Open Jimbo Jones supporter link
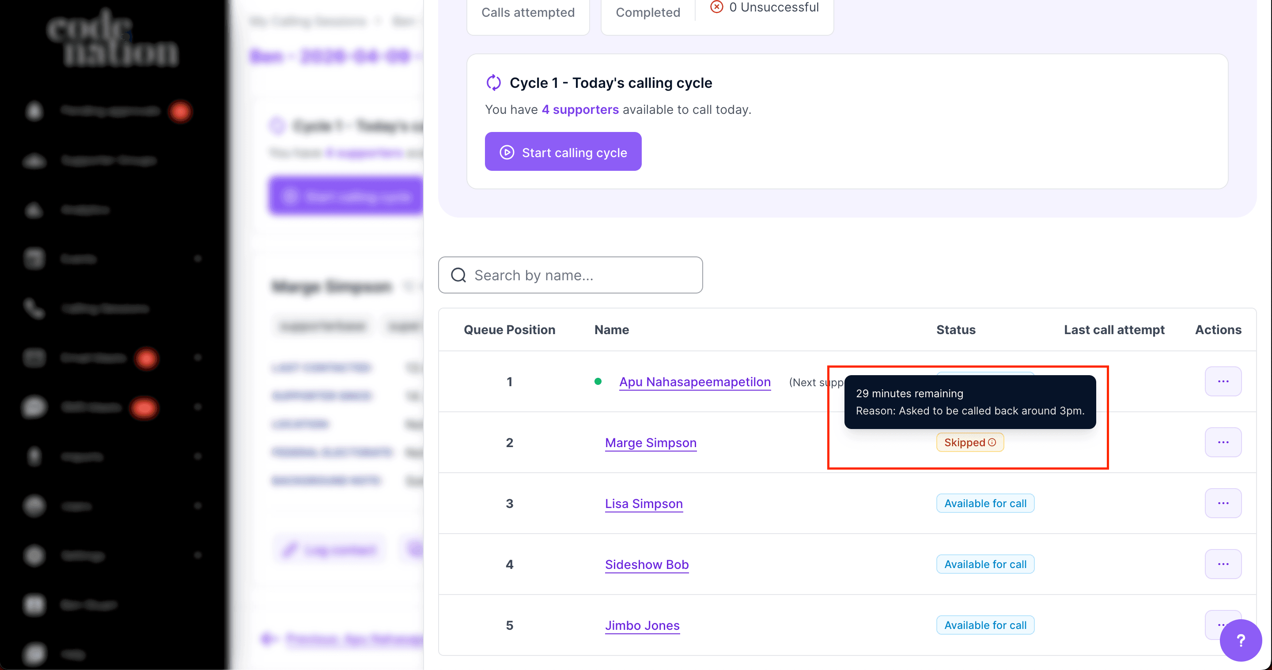Viewport: 1272px width, 670px height. coord(642,625)
